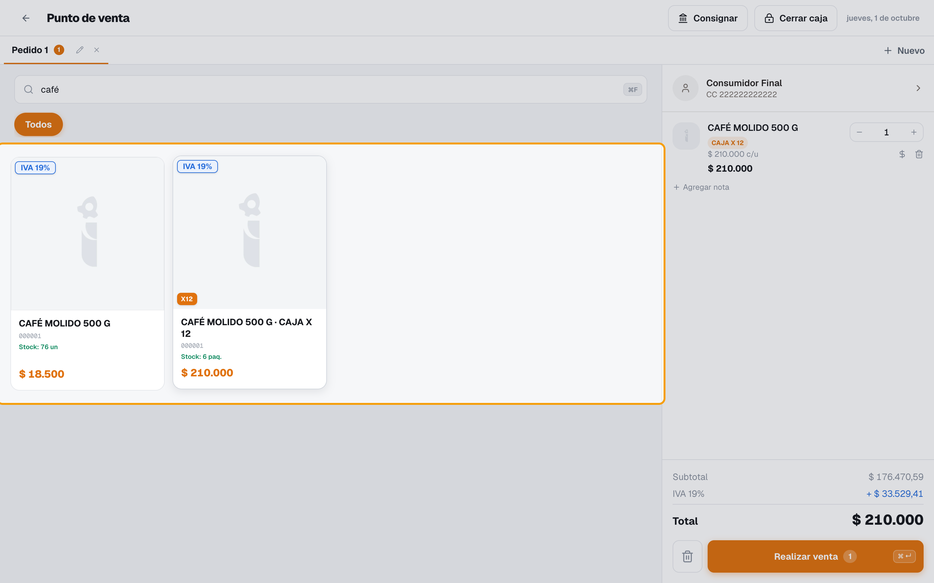Viewport: 934px width, 583px height.
Task: Clear the entire order with the trash button
Action: click(688, 556)
